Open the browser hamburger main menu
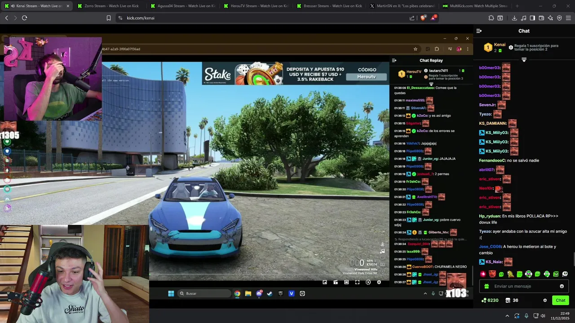This screenshot has width=575, height=323. (568, 18)
